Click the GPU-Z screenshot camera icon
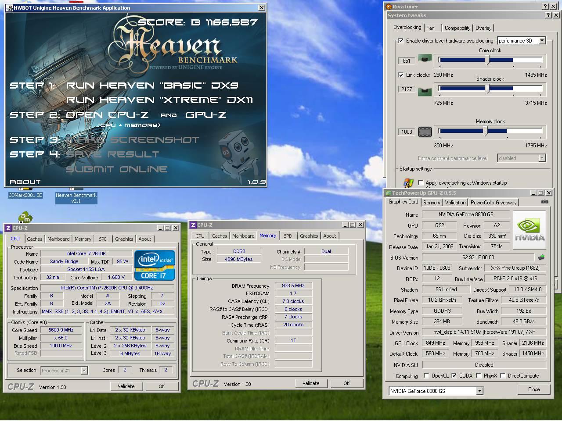562x421 pixels. [544, 202]
